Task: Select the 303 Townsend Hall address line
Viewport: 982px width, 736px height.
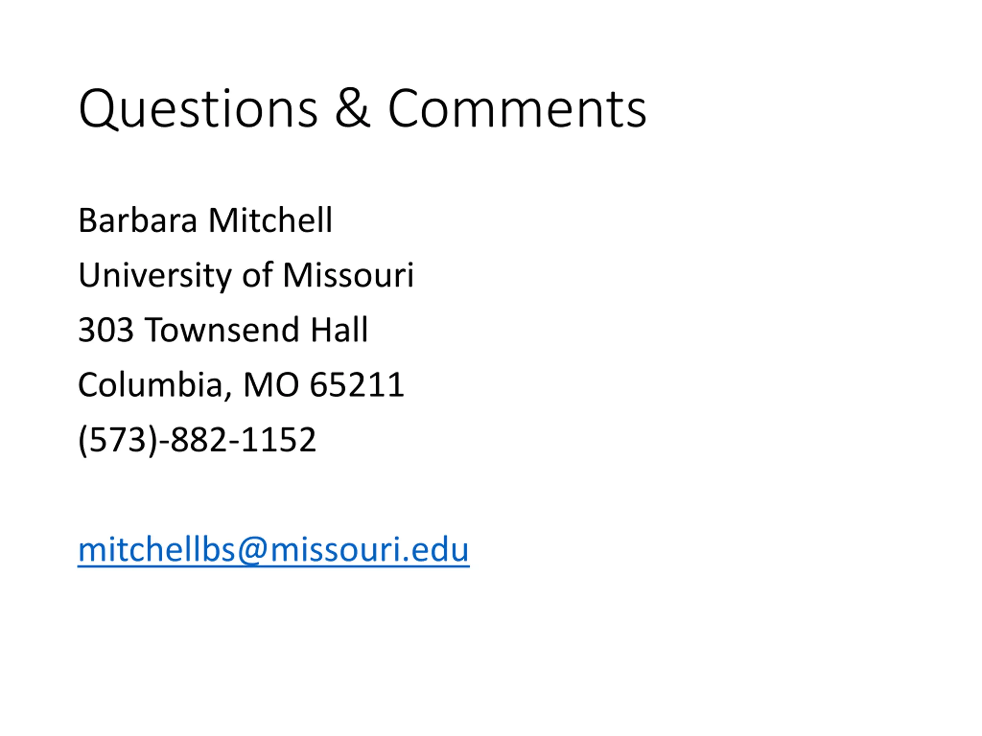Action: [x=223, y=330]
